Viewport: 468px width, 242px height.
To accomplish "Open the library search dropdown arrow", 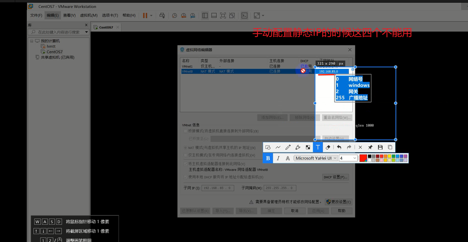I will point(87,32).
